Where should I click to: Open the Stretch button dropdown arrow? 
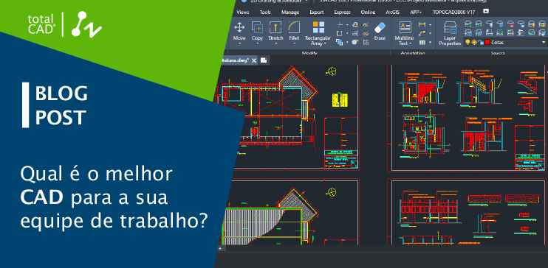pos(275,43)
